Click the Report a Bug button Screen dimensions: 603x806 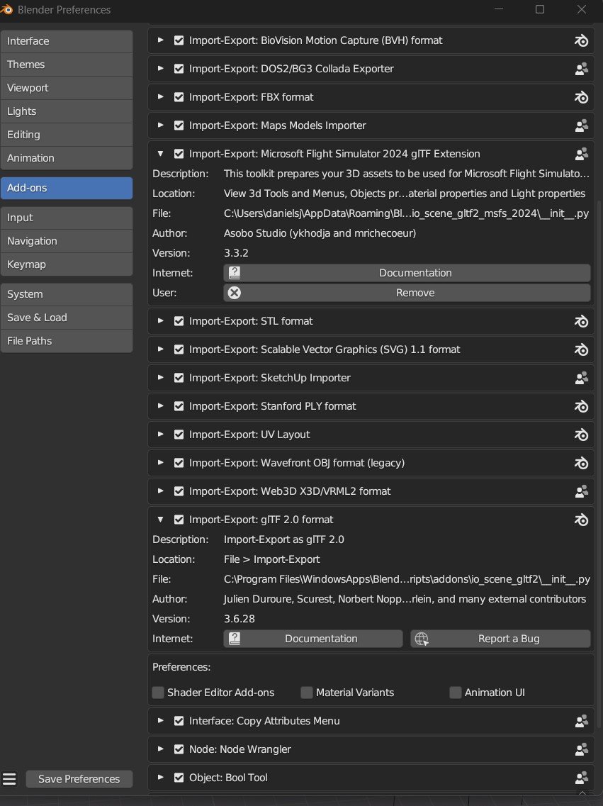(500, 639)
